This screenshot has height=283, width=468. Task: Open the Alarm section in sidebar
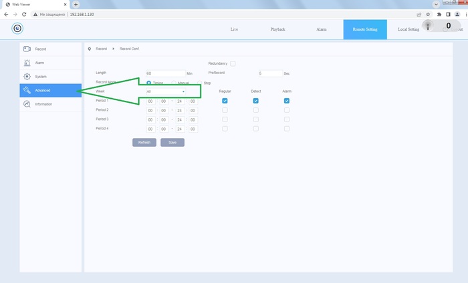click(39, 63)
